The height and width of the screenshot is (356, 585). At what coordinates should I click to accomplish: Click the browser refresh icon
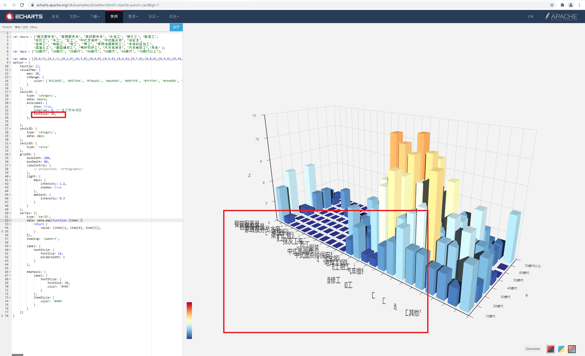pos(22,5)
